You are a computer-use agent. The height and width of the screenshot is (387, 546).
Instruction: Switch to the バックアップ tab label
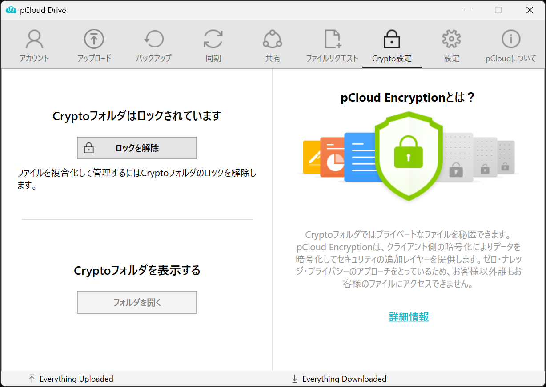(x=153, y=58)
